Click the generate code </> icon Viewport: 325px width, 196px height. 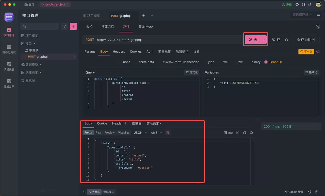[318, 52]
